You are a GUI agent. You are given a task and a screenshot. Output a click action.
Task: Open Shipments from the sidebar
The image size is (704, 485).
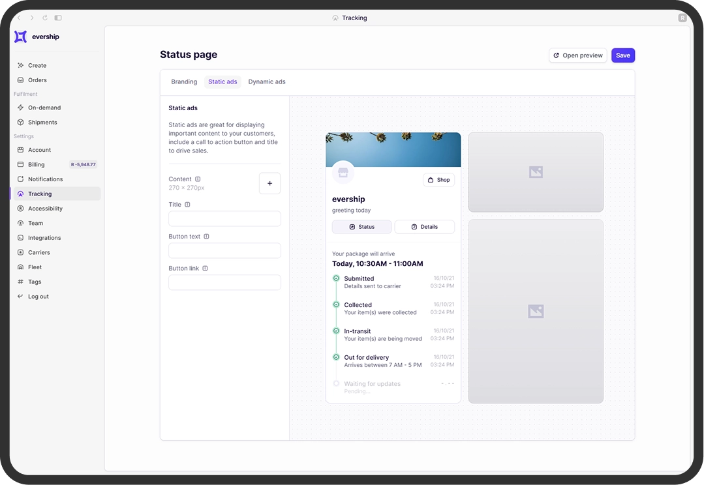click(x=42, y=123)
